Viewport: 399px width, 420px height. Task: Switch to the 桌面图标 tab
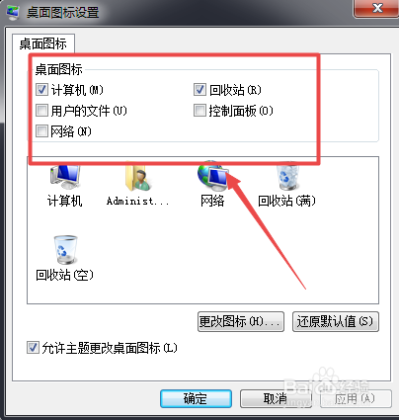(43, 43)
